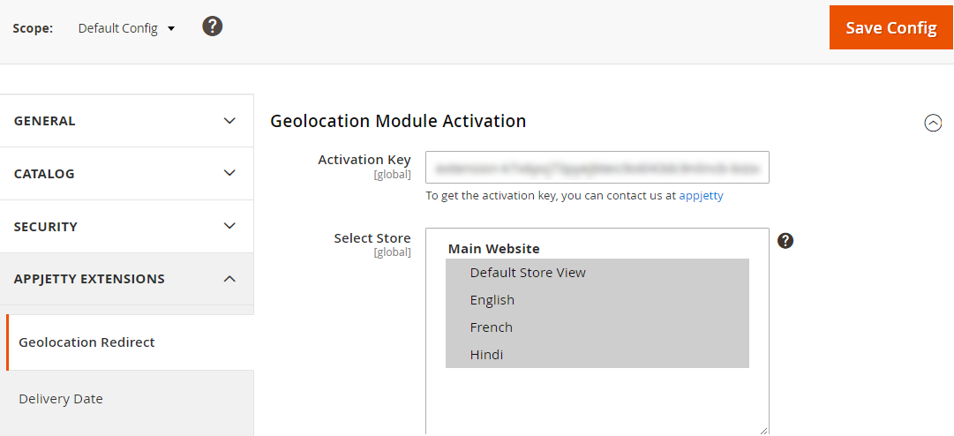Viewport: 954px width, 436px height.
Task: Click the Save Config button
Action: (x=890, y=27)
